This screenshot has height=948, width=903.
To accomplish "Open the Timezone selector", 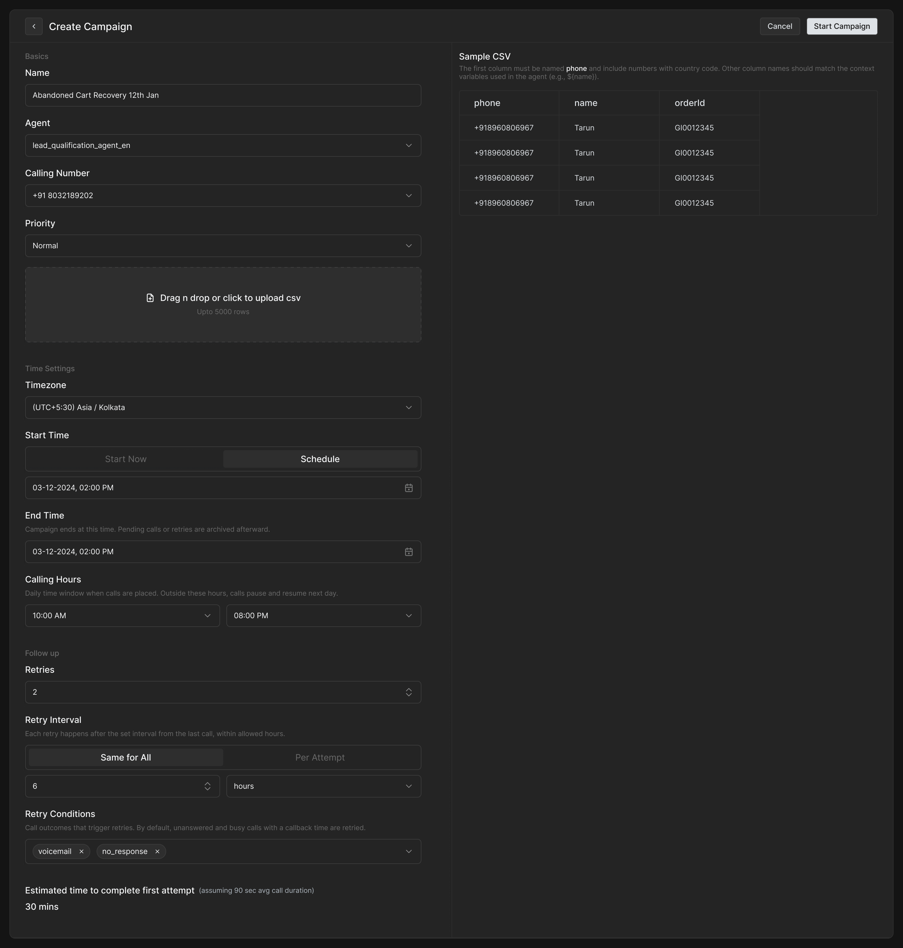I will [223, 408].
